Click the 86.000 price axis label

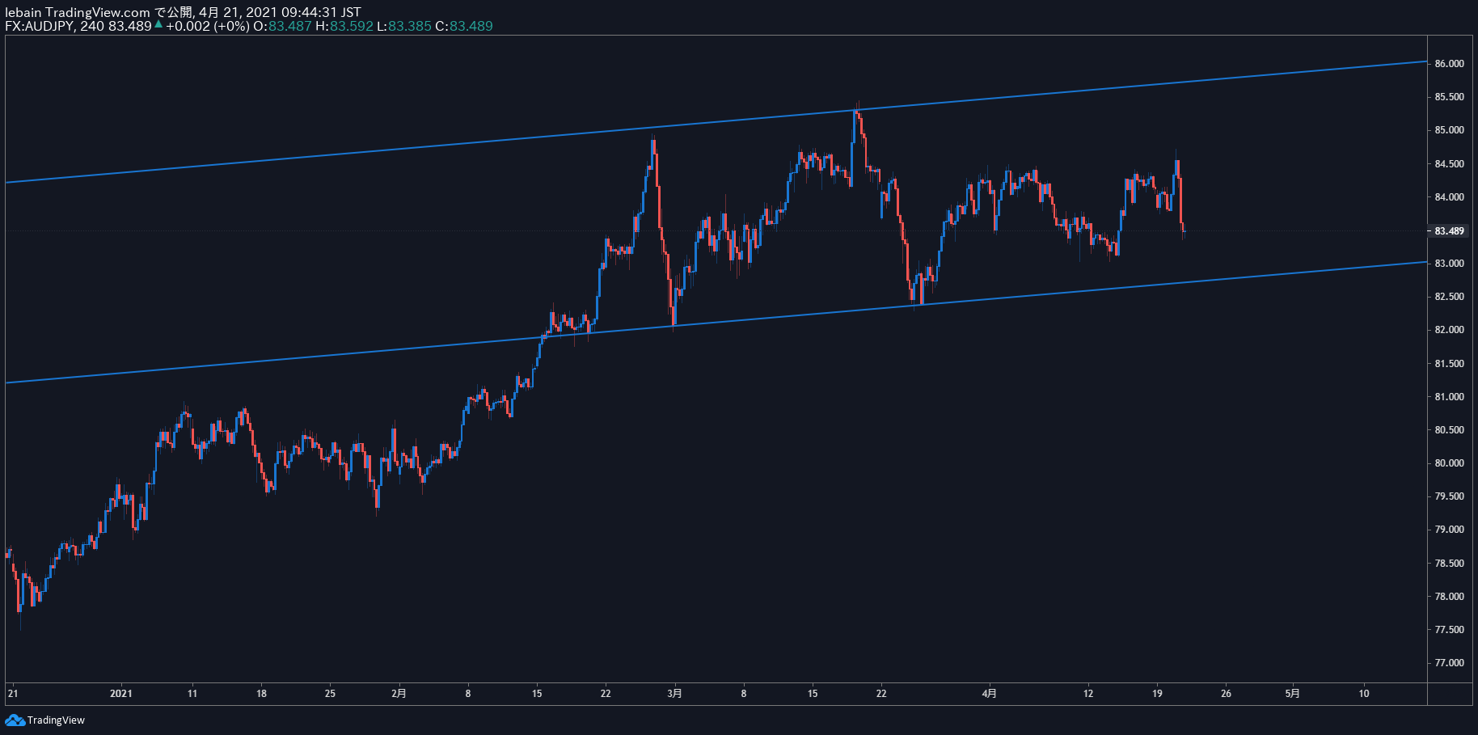1449,63
